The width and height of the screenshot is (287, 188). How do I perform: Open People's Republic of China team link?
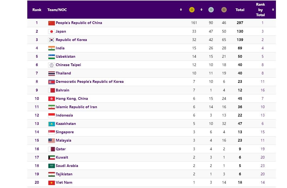coord(79,23)
